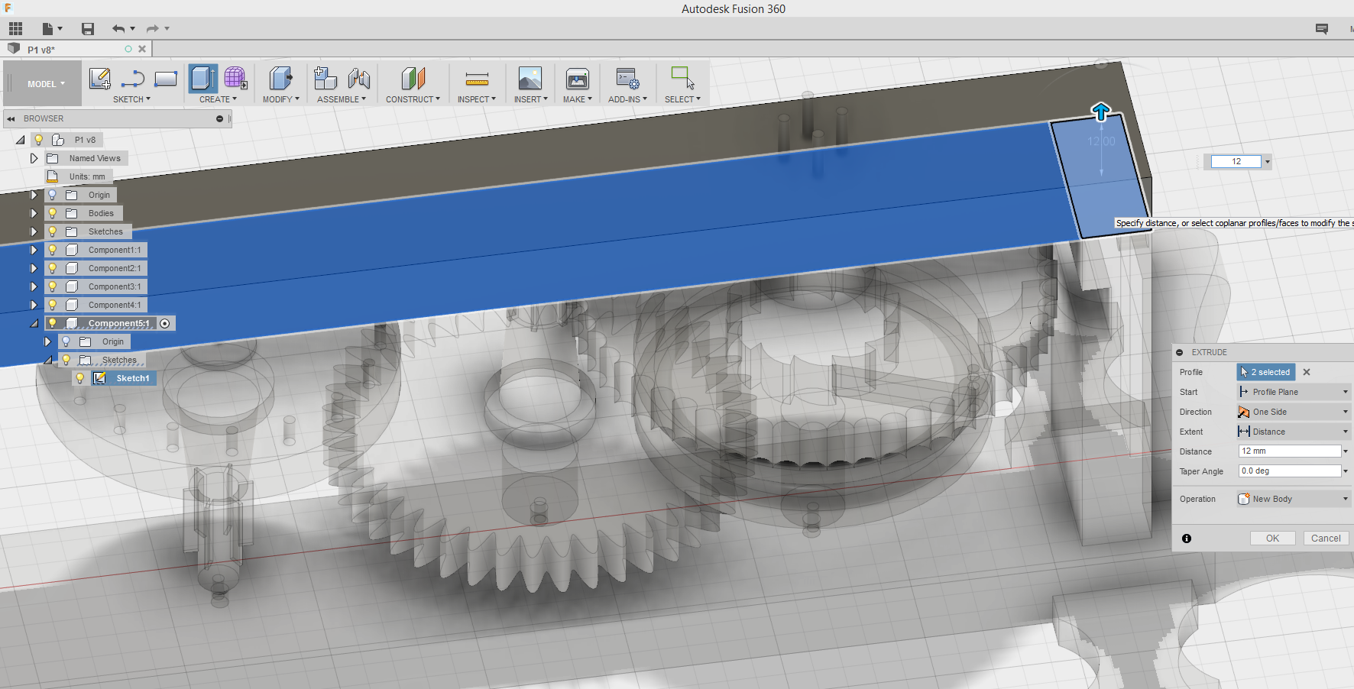The width and height of the screenshot is (1354, 689).
Task: Click the Undo arrow
Action: [119, 29]
